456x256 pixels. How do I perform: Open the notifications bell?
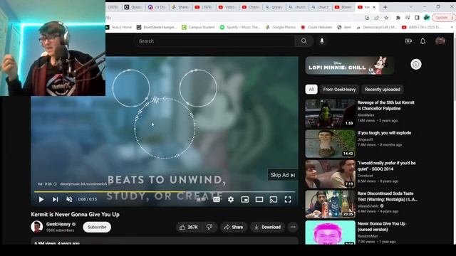tap(423, 41)
